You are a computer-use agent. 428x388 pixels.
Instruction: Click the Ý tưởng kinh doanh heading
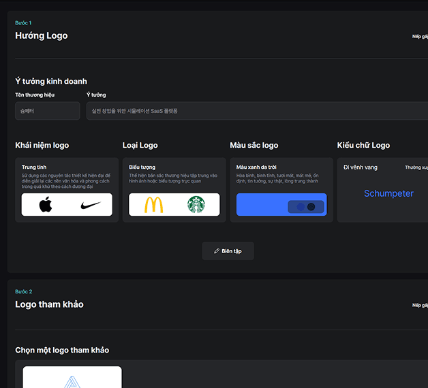[x=51, y=81]
